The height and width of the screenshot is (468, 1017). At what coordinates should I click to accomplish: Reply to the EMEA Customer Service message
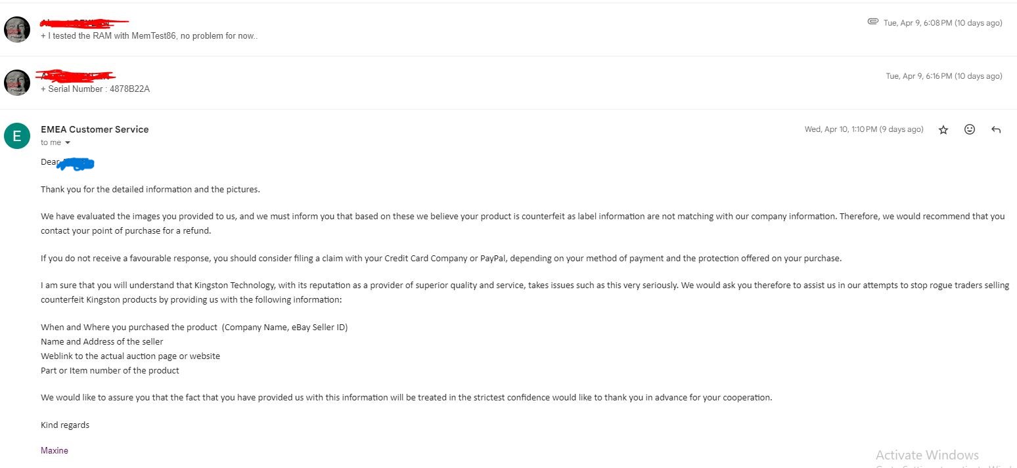[996, 130]
